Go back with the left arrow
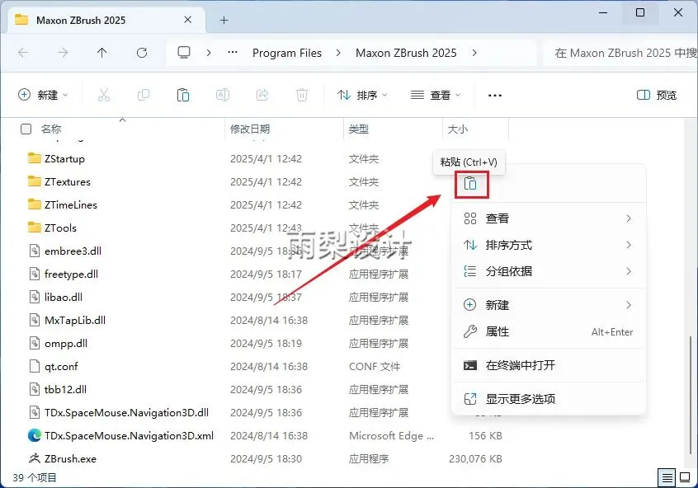 23,53
